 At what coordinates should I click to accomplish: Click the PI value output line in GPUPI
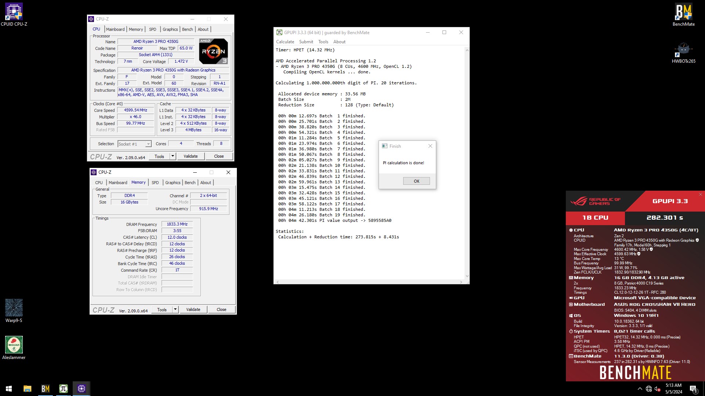pos(335,220)
